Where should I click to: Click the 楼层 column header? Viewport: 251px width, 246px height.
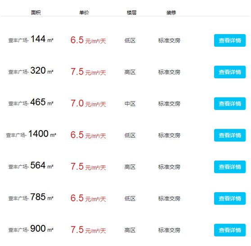pyautogui.click(x=132, y=13)
